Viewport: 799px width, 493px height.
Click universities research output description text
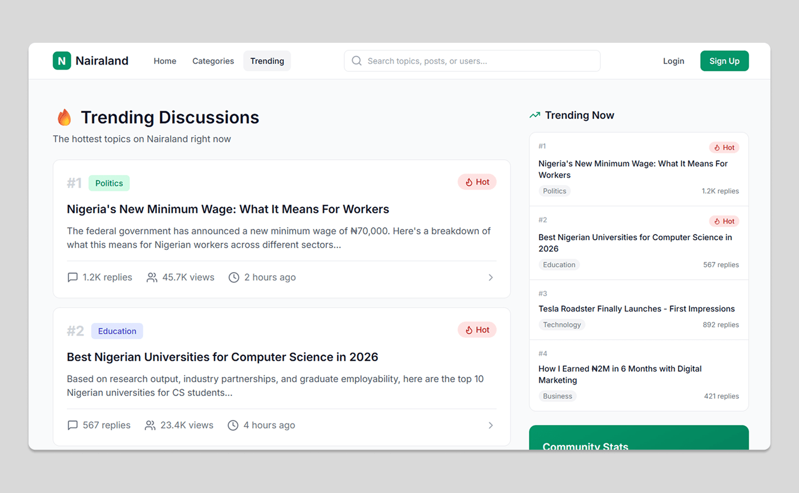click(276, 386)
